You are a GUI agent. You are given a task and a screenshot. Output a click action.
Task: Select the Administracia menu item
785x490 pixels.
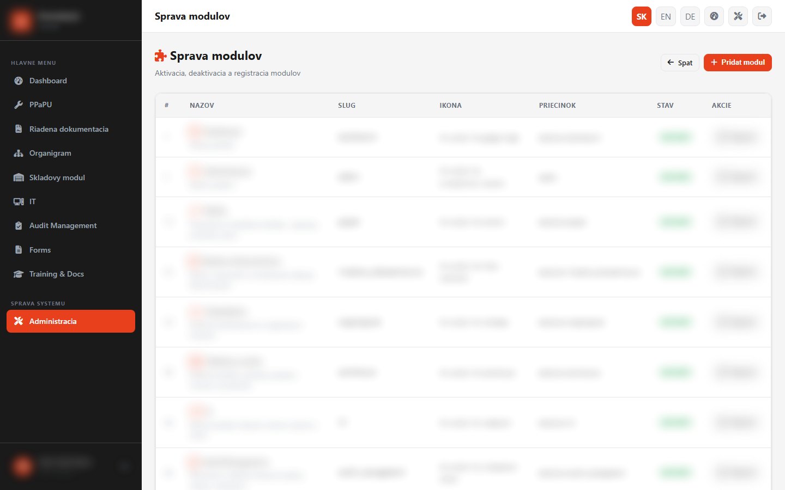(71, 321)
